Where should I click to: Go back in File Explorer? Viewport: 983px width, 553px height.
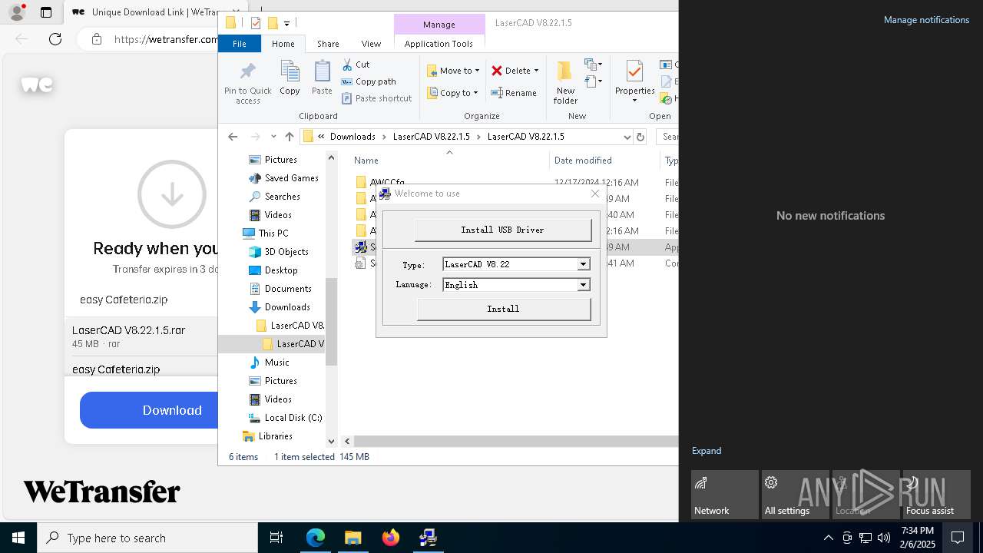pyautogui.click(x=233, y=137)
